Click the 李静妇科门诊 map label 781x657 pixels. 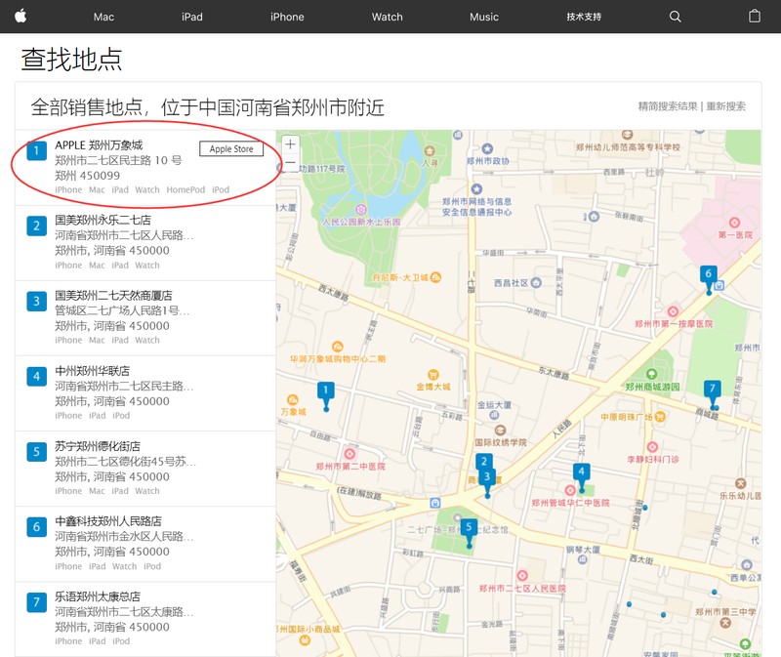[652, 459]
